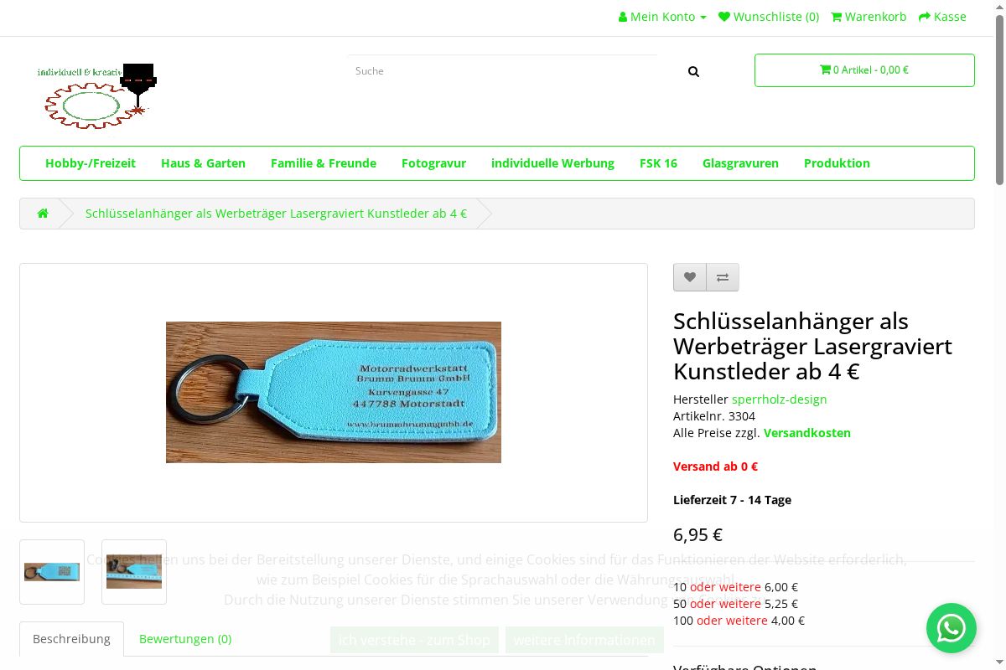Open the Wunschliste (0) heart link
The width and height of the screenshot is (1006, 670).
tap(769, 17)
